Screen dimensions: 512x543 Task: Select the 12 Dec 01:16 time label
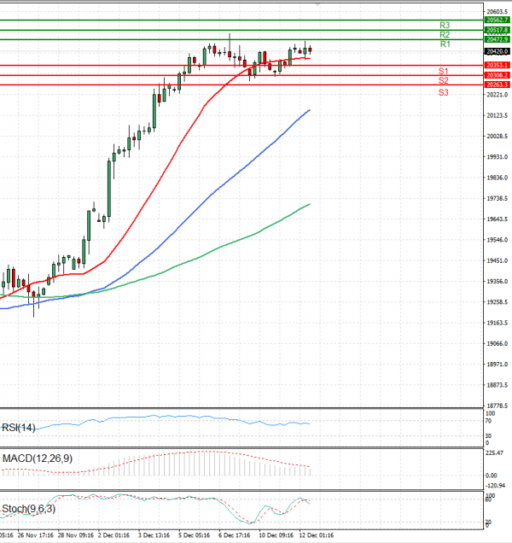(x=316, y=535)
